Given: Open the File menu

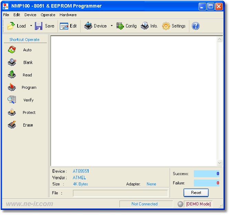Looking at the screenshot, I should coord(6,15).
